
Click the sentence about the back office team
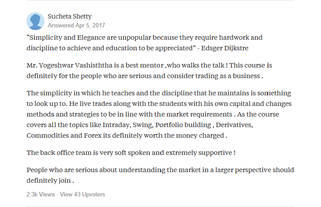pyautogui.click(x=131, y=153)
